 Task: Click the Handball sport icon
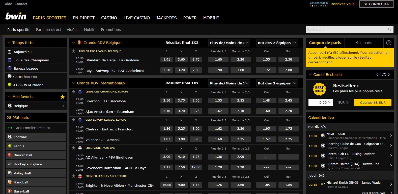(x=10, y=182)
